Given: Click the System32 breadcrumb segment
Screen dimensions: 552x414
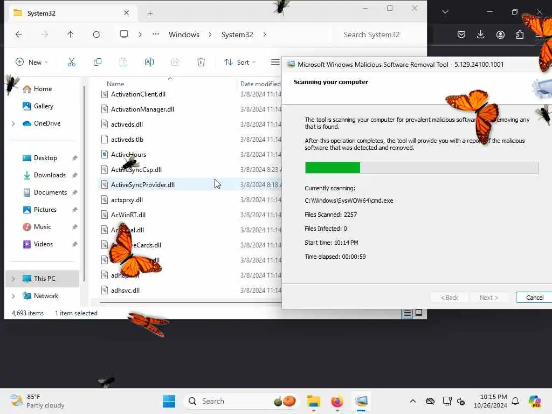Looking at the screenshot, I should (x=237, y=34).
